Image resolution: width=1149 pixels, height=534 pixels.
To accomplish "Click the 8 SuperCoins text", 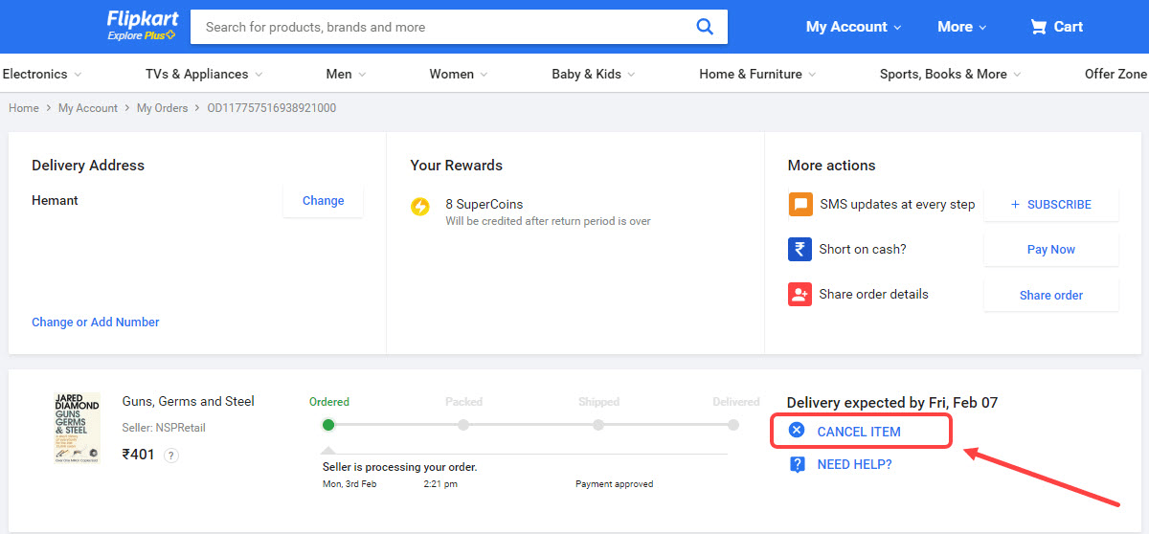I will (484, 204).
